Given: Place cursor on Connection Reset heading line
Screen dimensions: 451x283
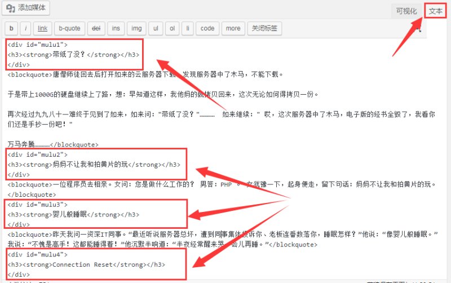Looking at the screenshot, I should [x=86, y=264].
